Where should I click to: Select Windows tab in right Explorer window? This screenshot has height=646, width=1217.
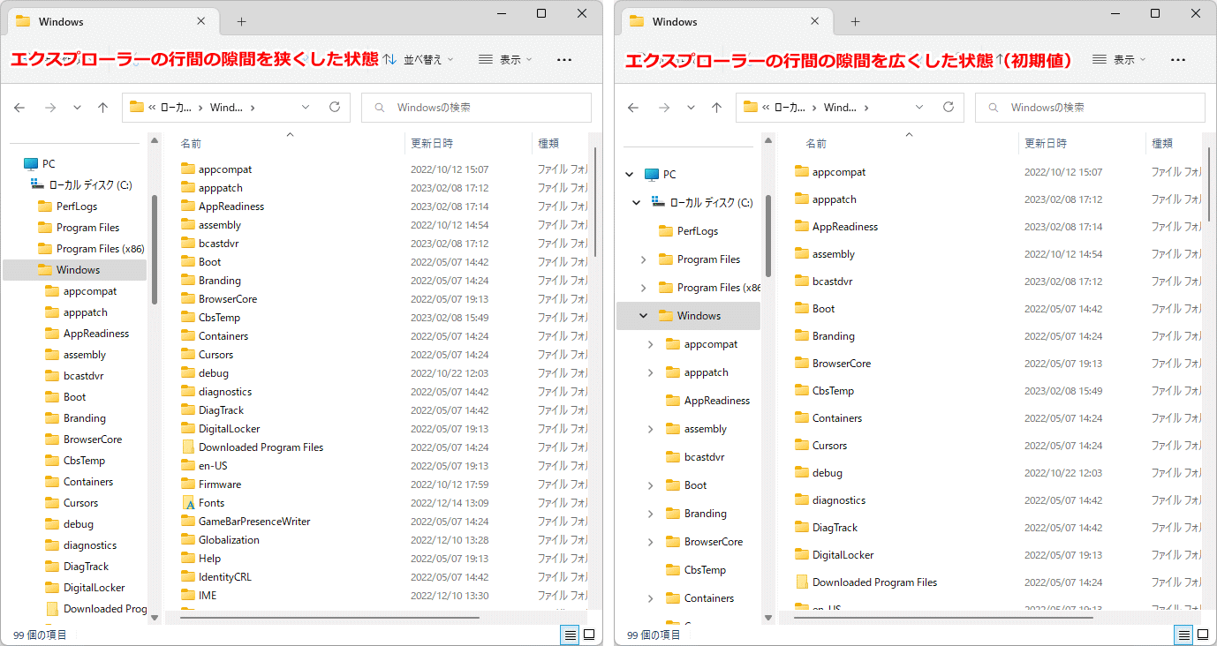click(x=725, y=21)
